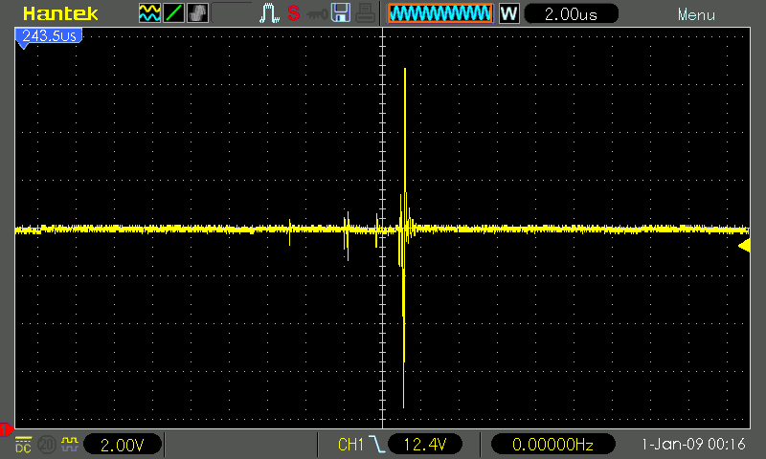This screenshot has height=459, width=766.
Task: Click the 2.00us timebase readout
Action: coord(571,13)
